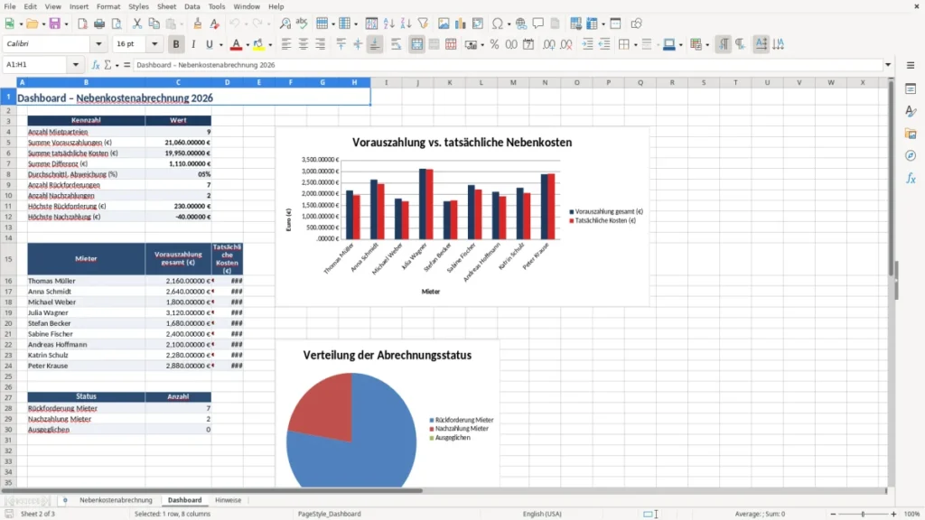
Task: Switch to the Hinweise sheet tab
Action: [229, 500]
